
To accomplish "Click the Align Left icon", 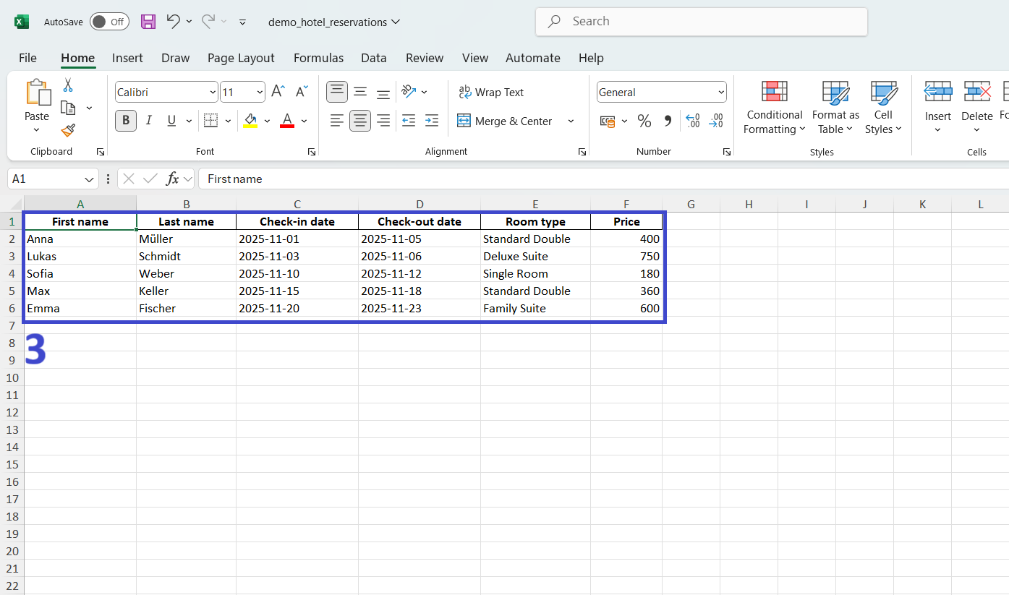I will pyautogui.click(x=337, y=121).
